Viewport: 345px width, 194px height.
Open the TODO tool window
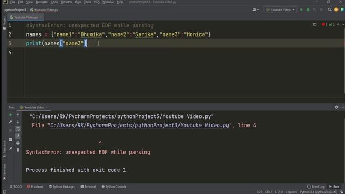[x=16, y=186]
